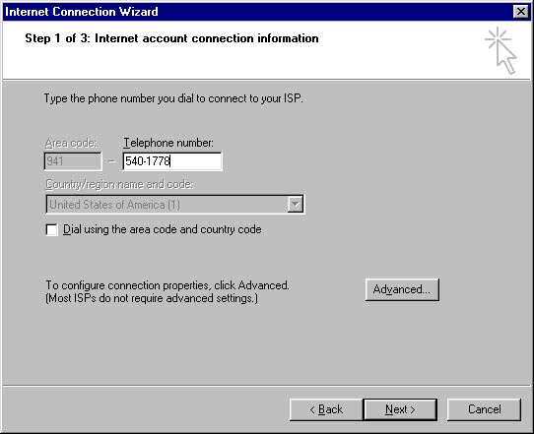Select the United States of America combo box
The height and width of the screenshot is (434, 534).
(174, 204)
